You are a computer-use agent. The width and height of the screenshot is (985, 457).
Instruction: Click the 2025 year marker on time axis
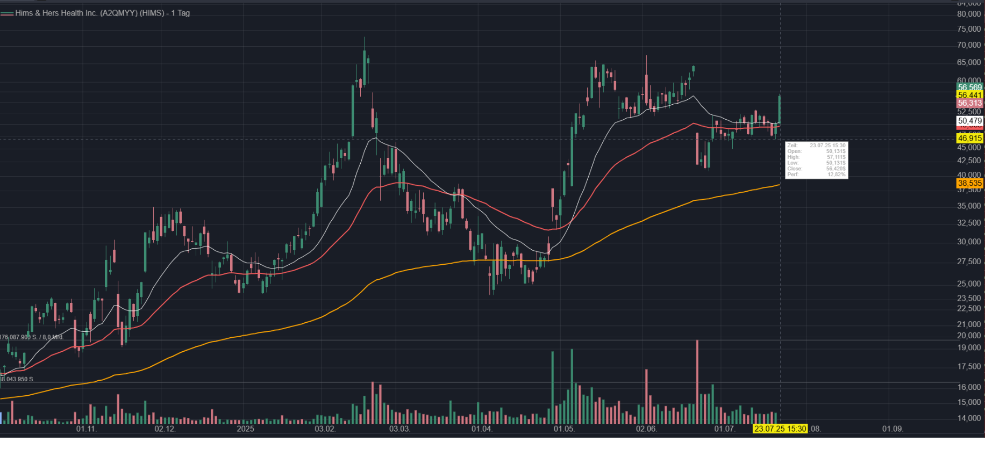coord(245,429)
